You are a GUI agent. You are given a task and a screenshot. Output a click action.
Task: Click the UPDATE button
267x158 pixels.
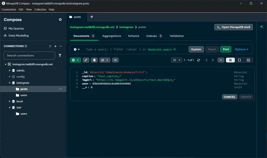pyautogui.click(x=246, y=97)
